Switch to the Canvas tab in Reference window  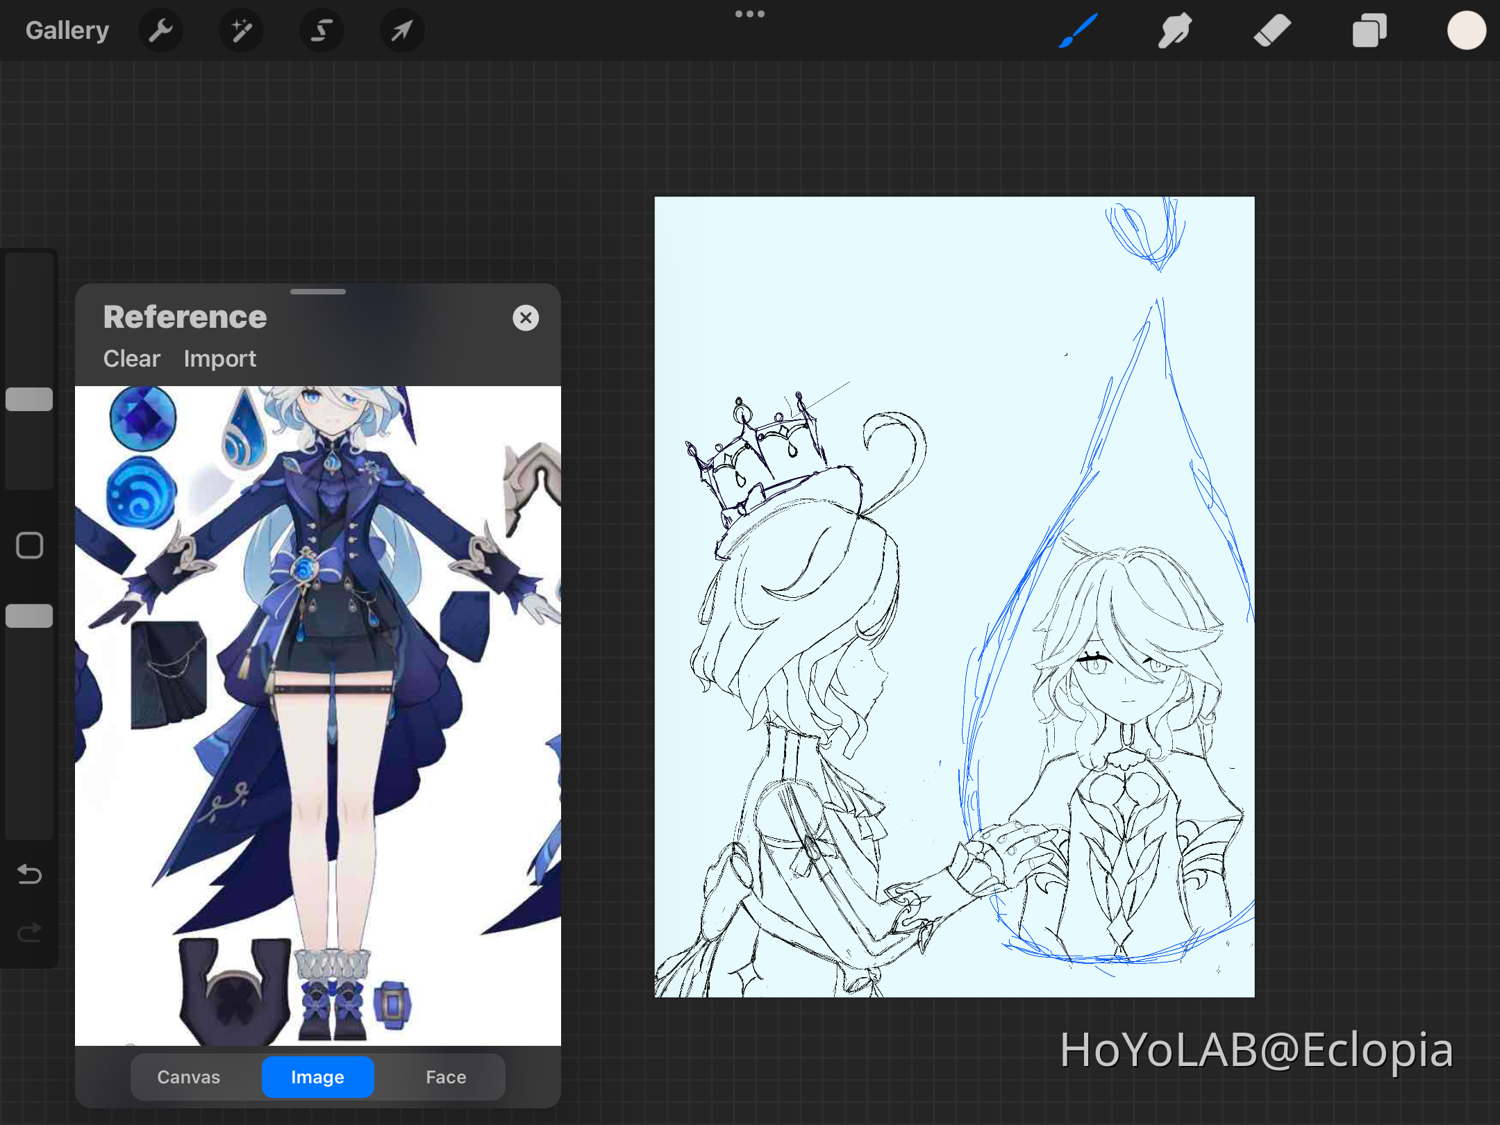188,1076
